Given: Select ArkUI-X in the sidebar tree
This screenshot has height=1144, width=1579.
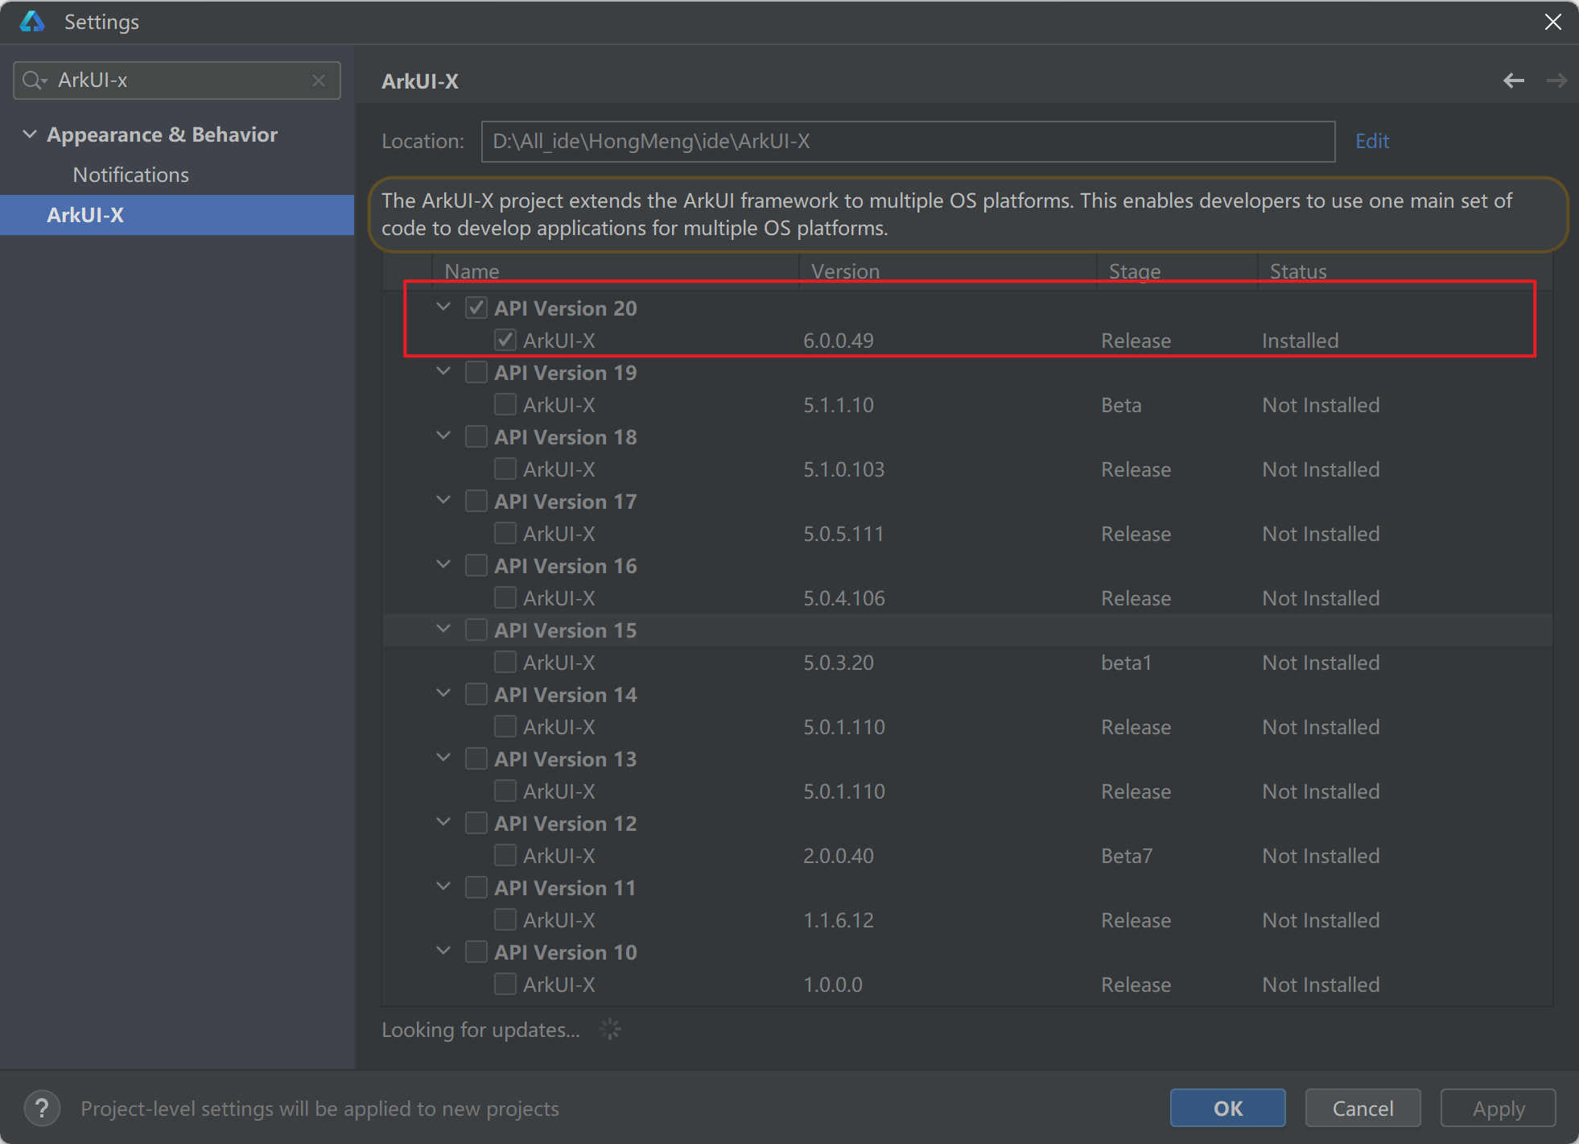Looking at the screenshot, I should coord(85,215).
